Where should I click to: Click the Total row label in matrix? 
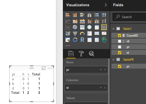click(15, 93)
